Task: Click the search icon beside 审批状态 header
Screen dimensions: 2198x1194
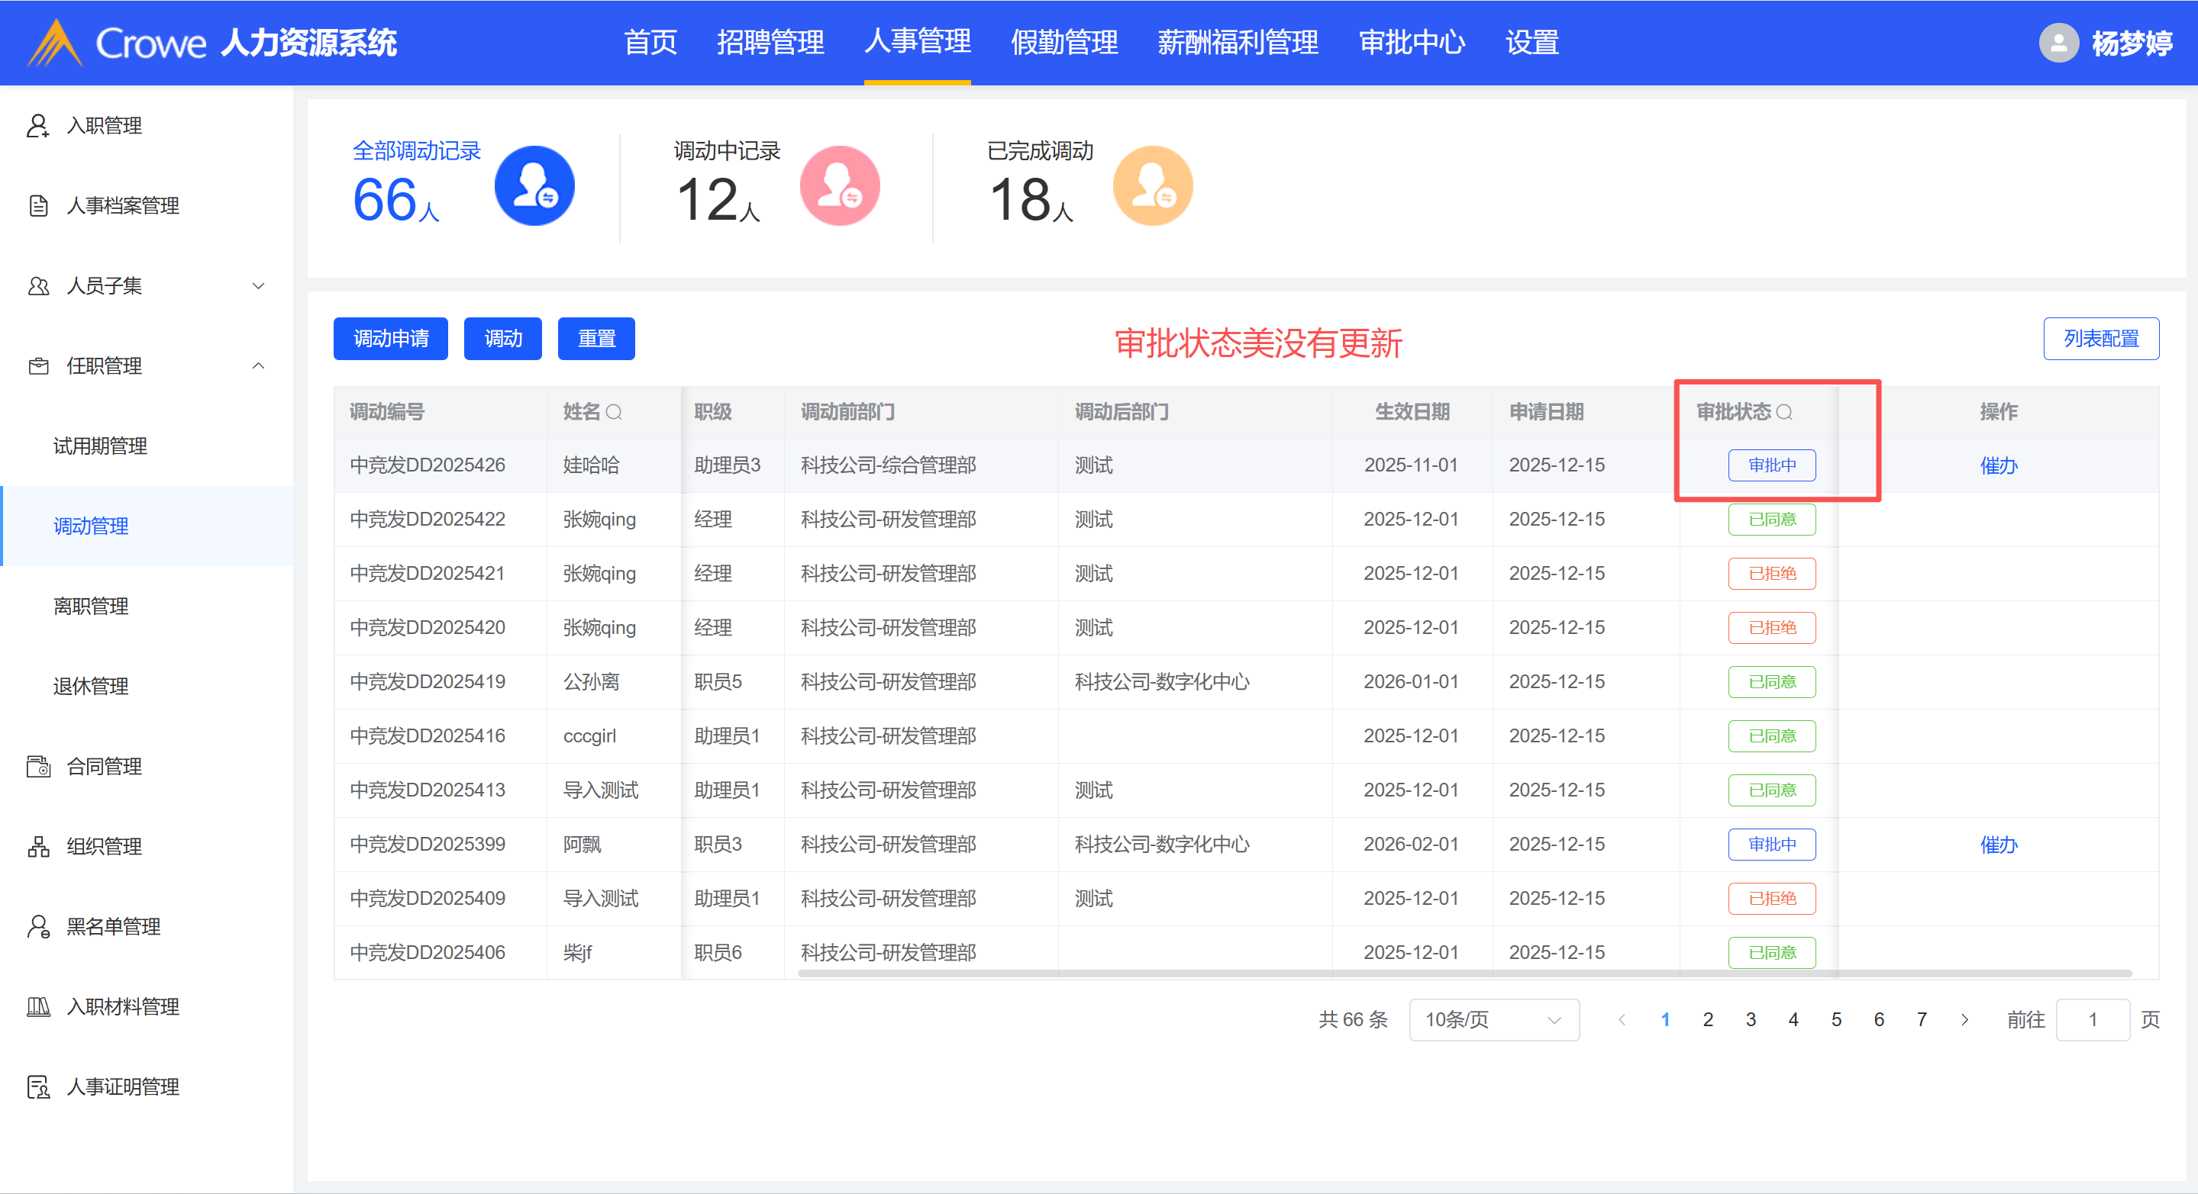Action: point(1784,413)
